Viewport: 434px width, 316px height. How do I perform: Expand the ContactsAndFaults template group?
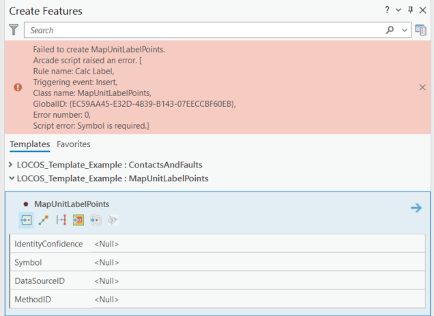click(x=11, y=165)
